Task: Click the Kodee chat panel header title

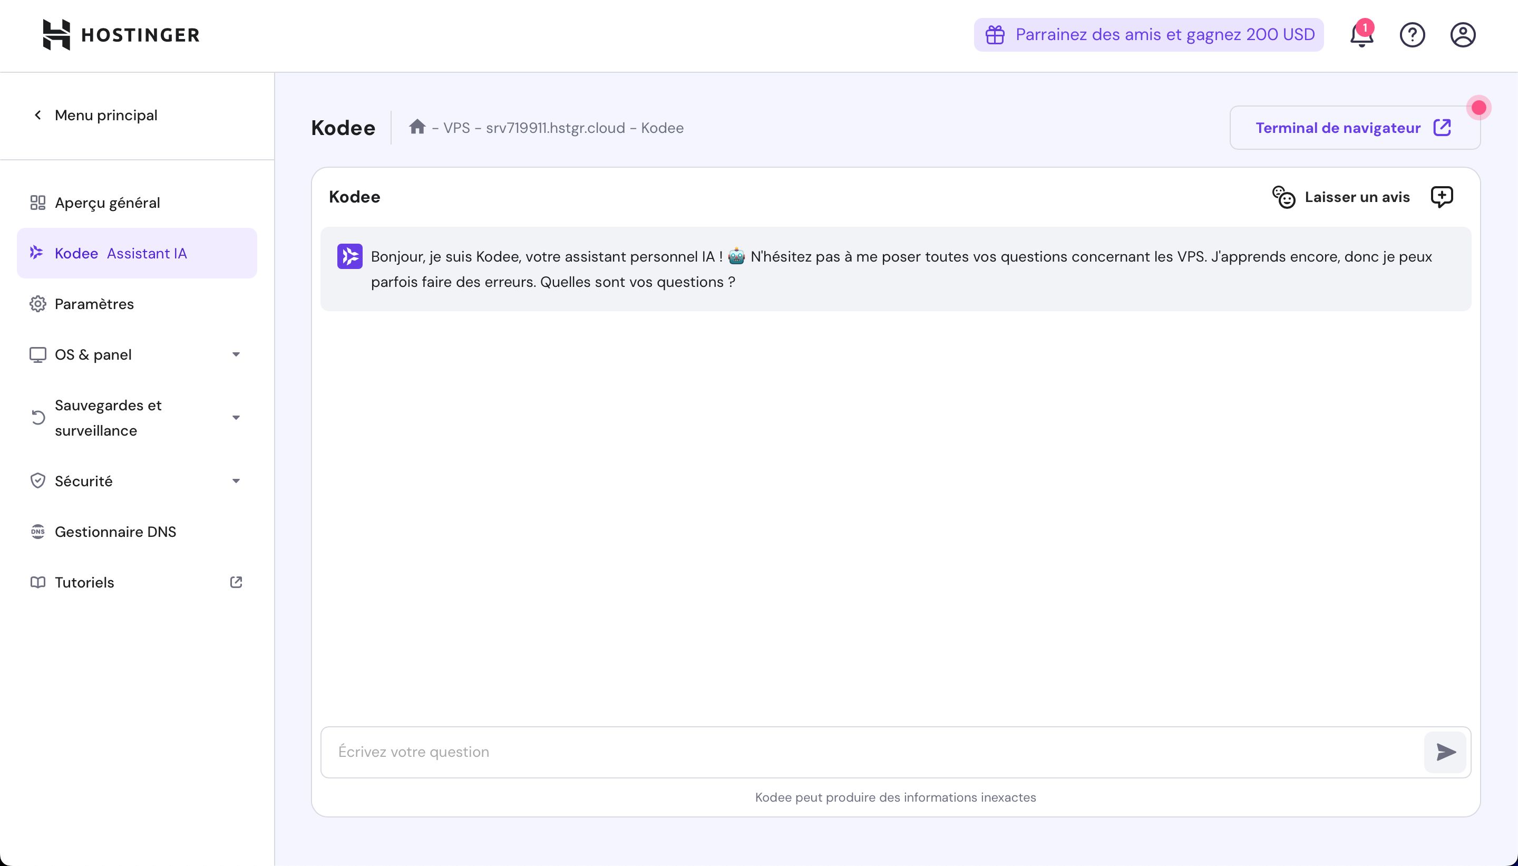Action: coord(354,197)
